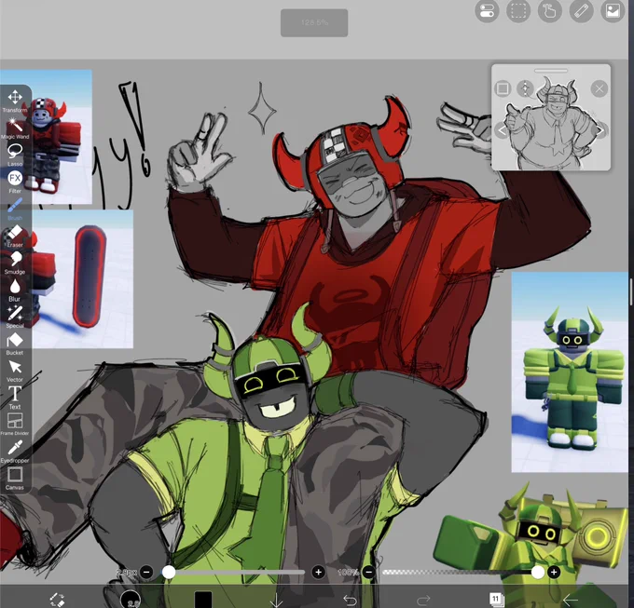The width and height of the screenshot is (634, 608).
Task: Select the Transform tool
Action: click(x=15, y=101)
